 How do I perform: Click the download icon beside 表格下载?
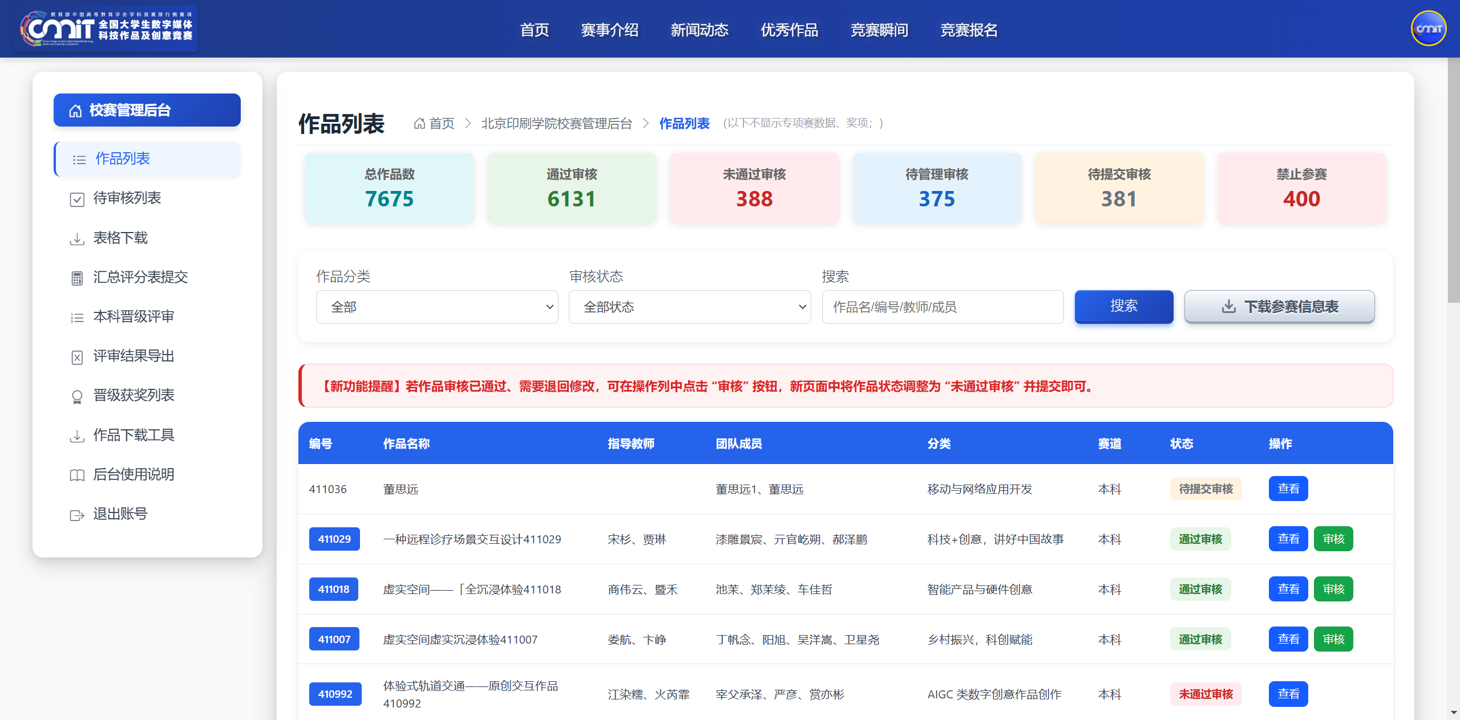pos(77,238)
